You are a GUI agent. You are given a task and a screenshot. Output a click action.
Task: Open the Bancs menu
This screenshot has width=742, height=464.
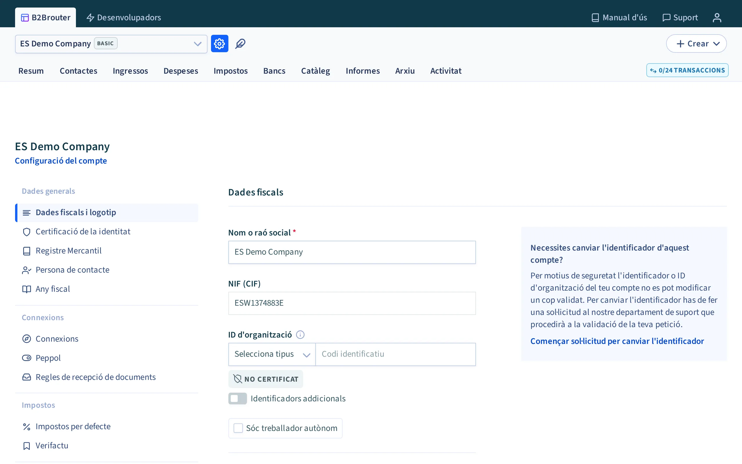[x=274, y=71]
